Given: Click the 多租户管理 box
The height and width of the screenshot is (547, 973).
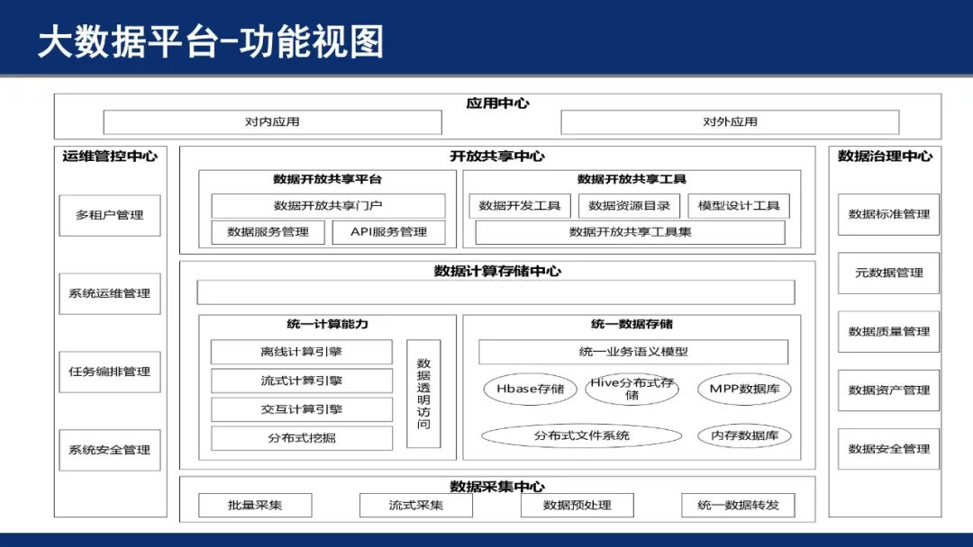Looking at the screenshot, I should 110,216.
